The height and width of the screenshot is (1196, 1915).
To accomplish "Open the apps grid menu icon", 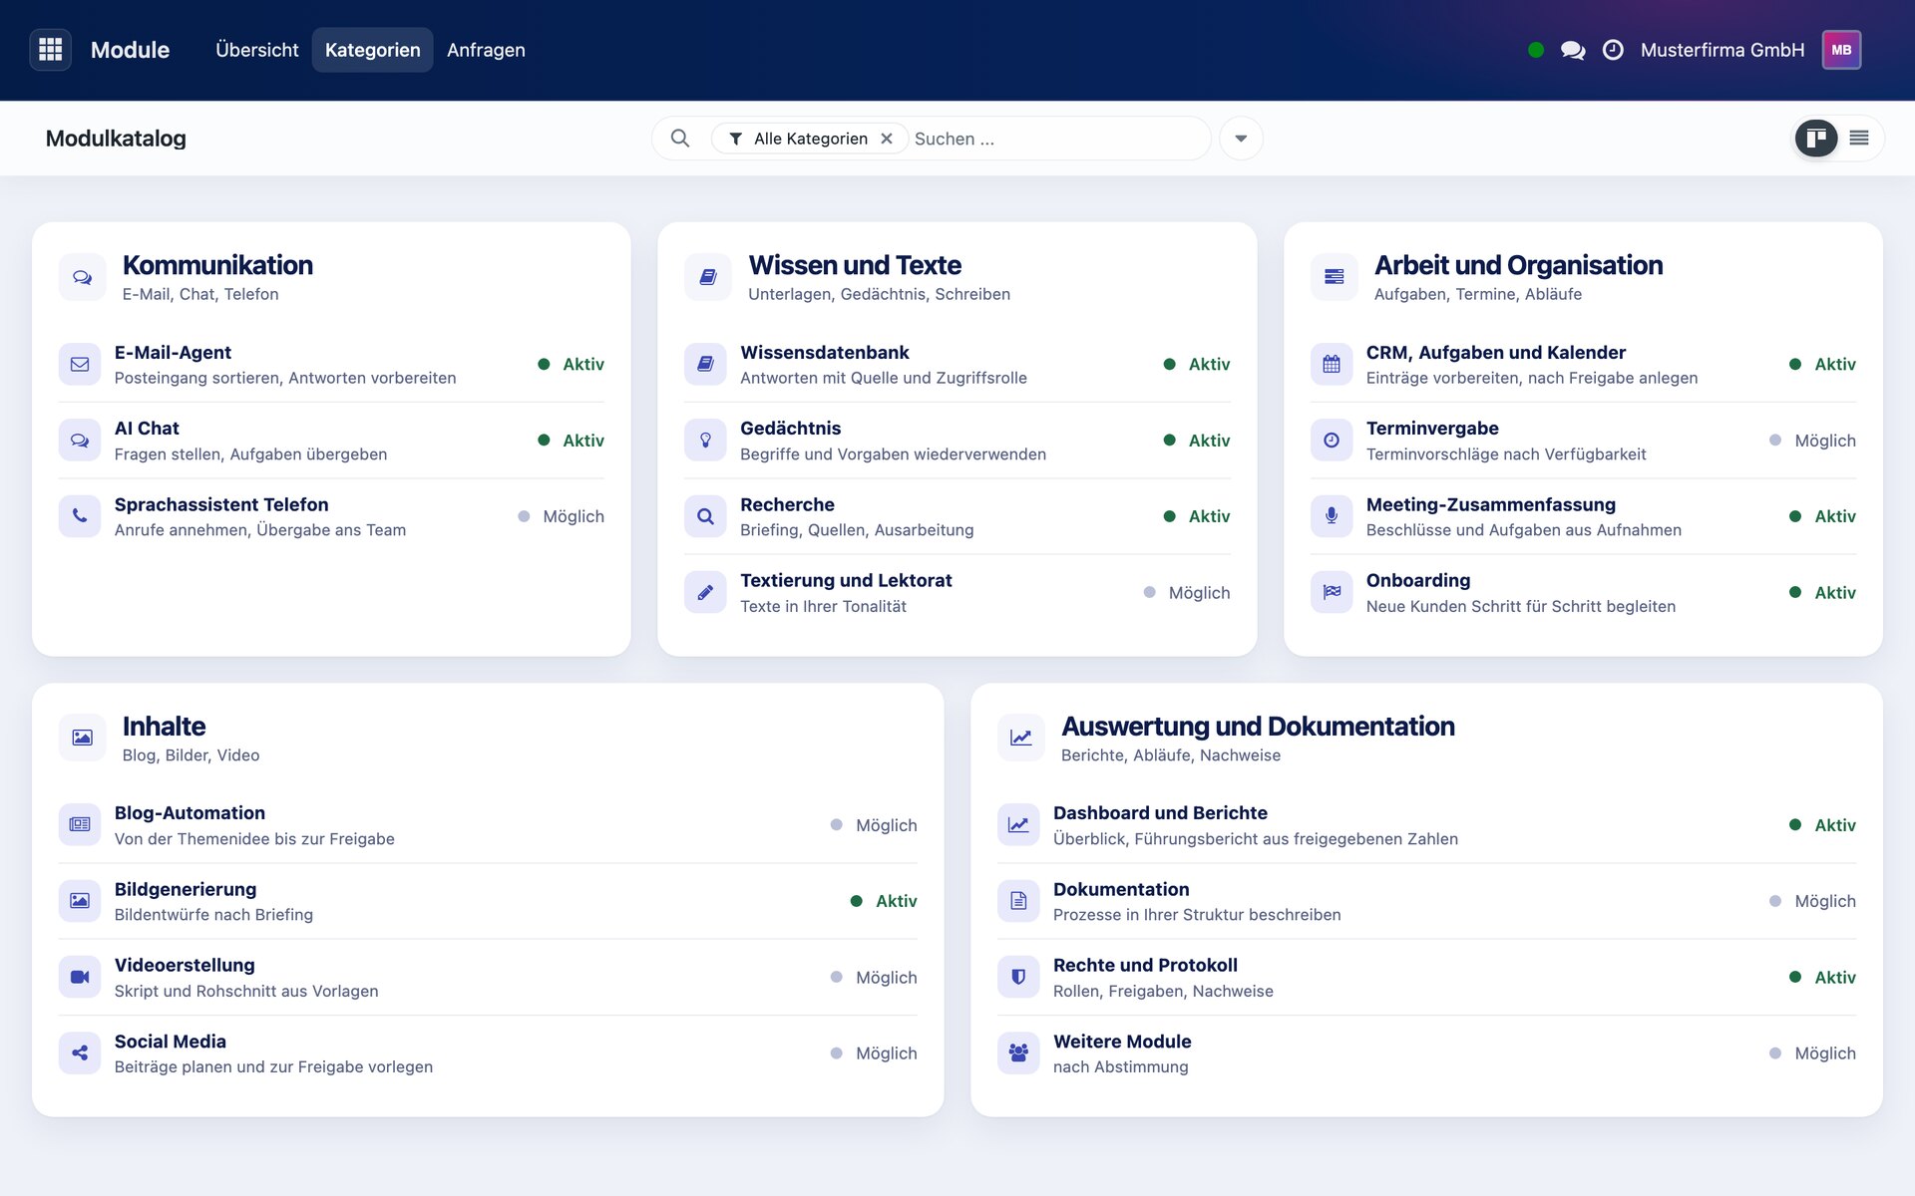I will (50, 50).
